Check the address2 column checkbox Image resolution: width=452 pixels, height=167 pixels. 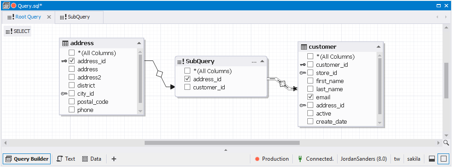[x=71, y=77]
